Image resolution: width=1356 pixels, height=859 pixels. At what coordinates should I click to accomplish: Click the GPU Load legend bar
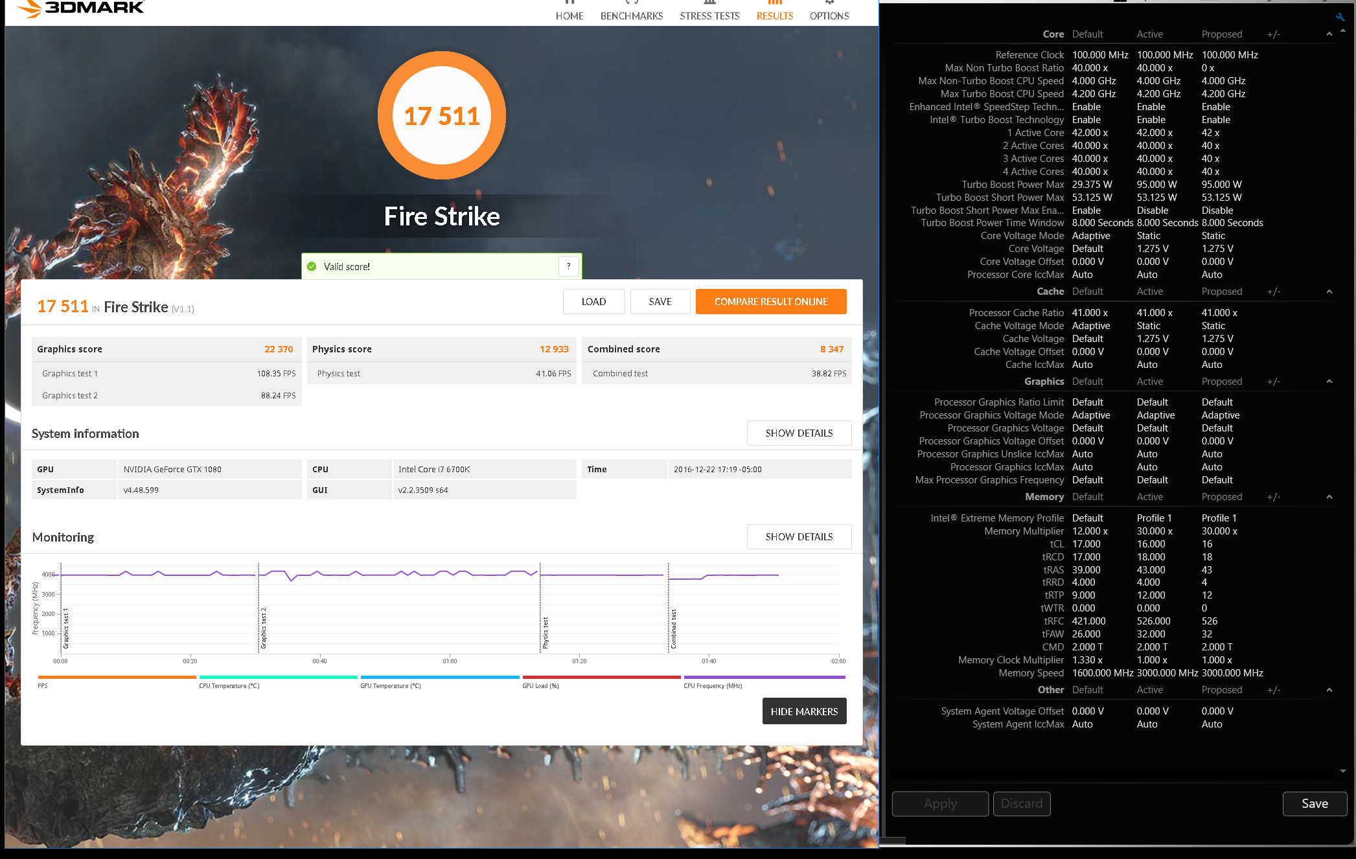601,677
